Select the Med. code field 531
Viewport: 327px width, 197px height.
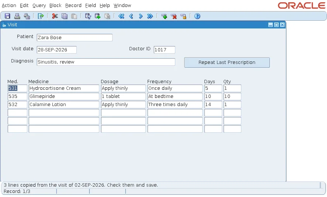tap(17, 88)
